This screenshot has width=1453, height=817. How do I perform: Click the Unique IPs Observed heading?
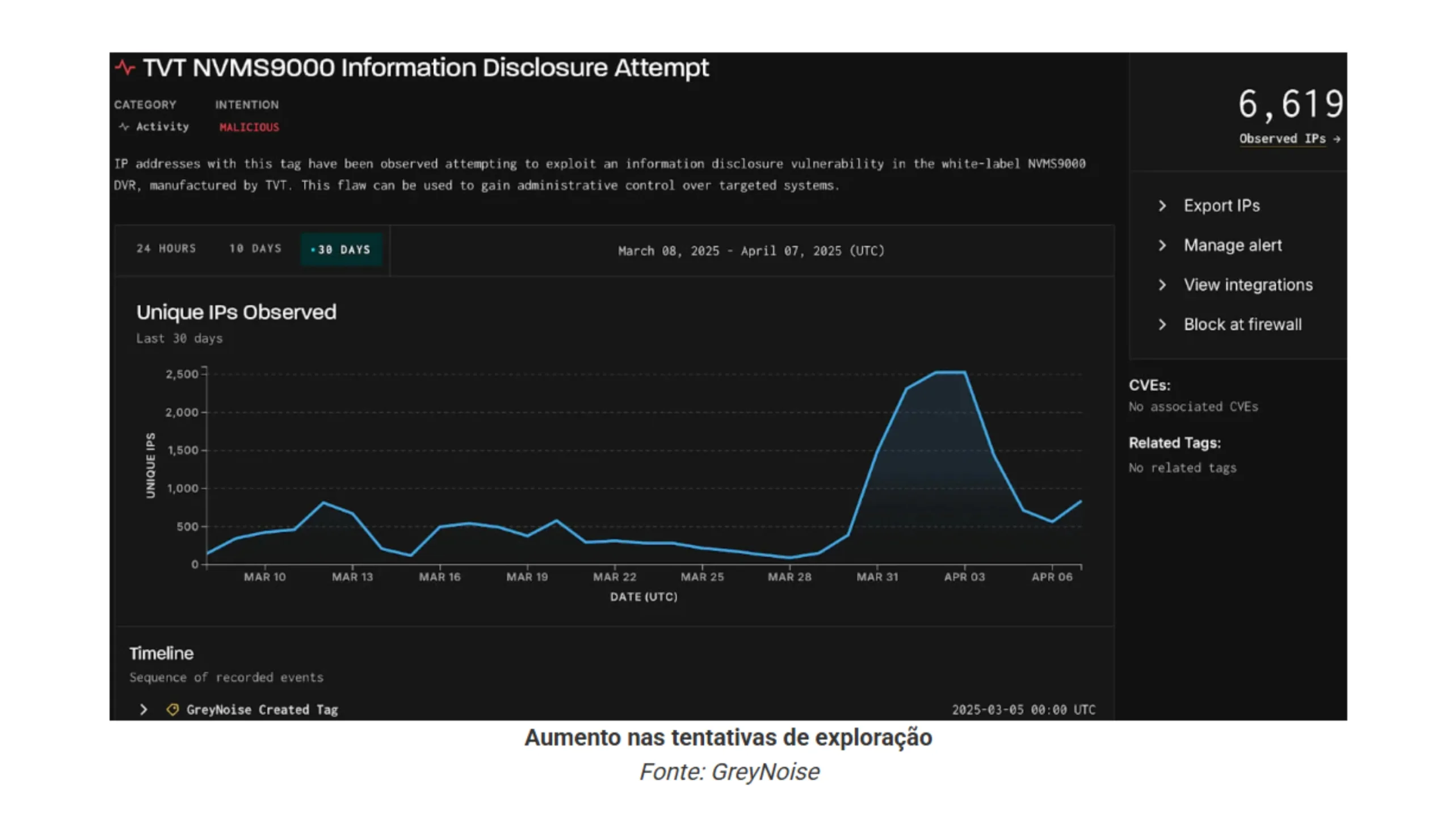(x=236, y=312)
